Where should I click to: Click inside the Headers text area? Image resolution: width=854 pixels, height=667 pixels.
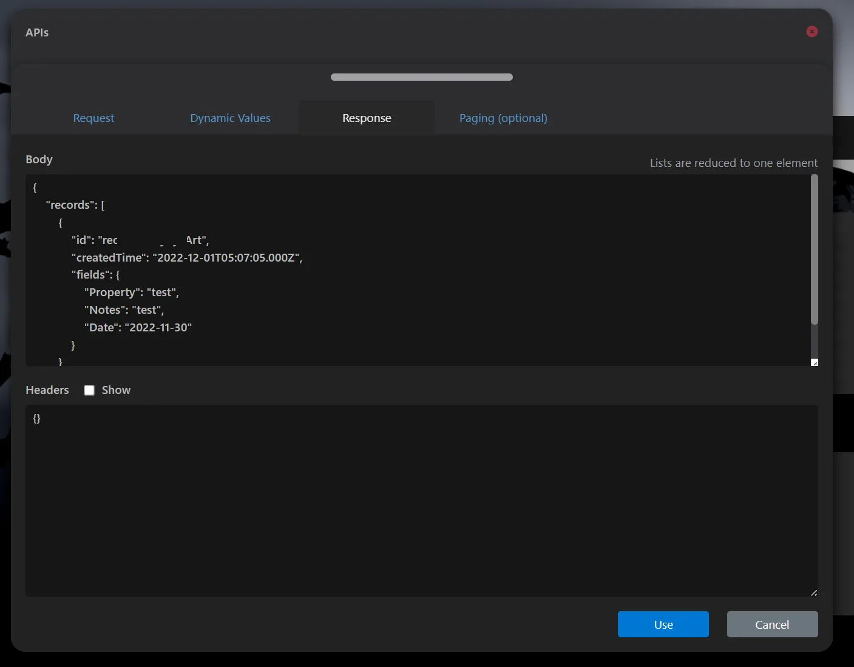(x=421, y=501)
